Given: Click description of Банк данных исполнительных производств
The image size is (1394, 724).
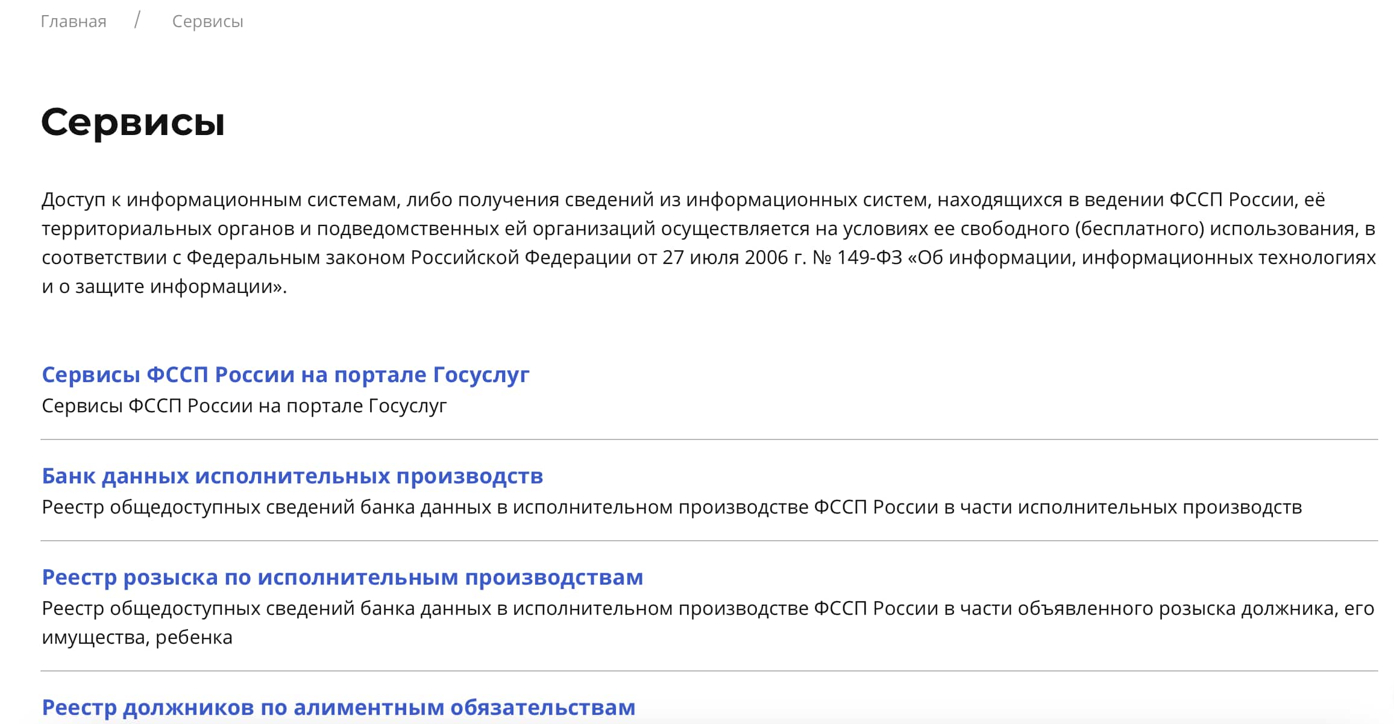Looking at the screenshot, I should pos(671,507).
